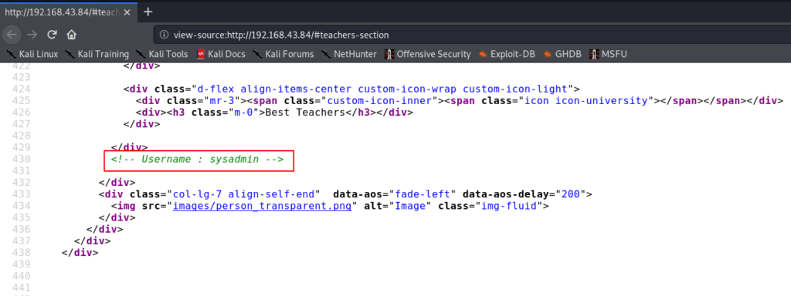Open the Kali Docs bookmark
Viewport: 791px width, 296px height.
221,54
